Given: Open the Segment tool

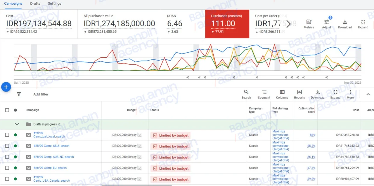Looking at the screenshot, I should pos(264,94).
